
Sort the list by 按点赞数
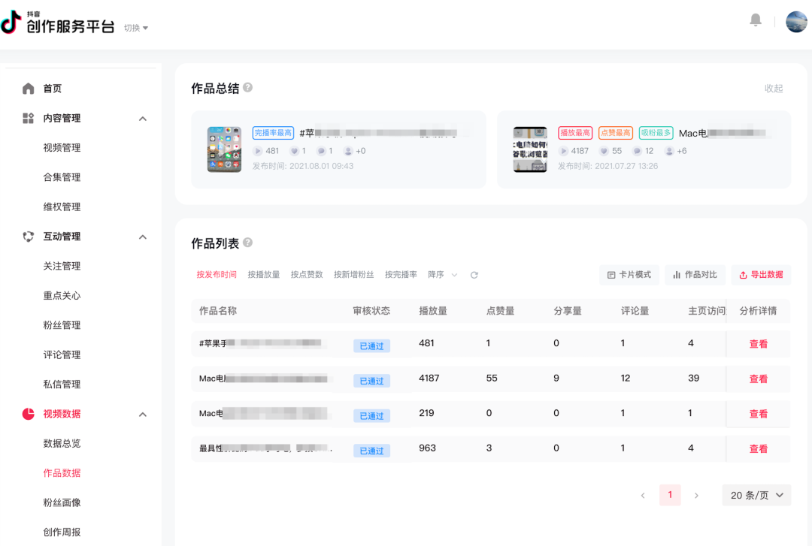pos(307,275)
